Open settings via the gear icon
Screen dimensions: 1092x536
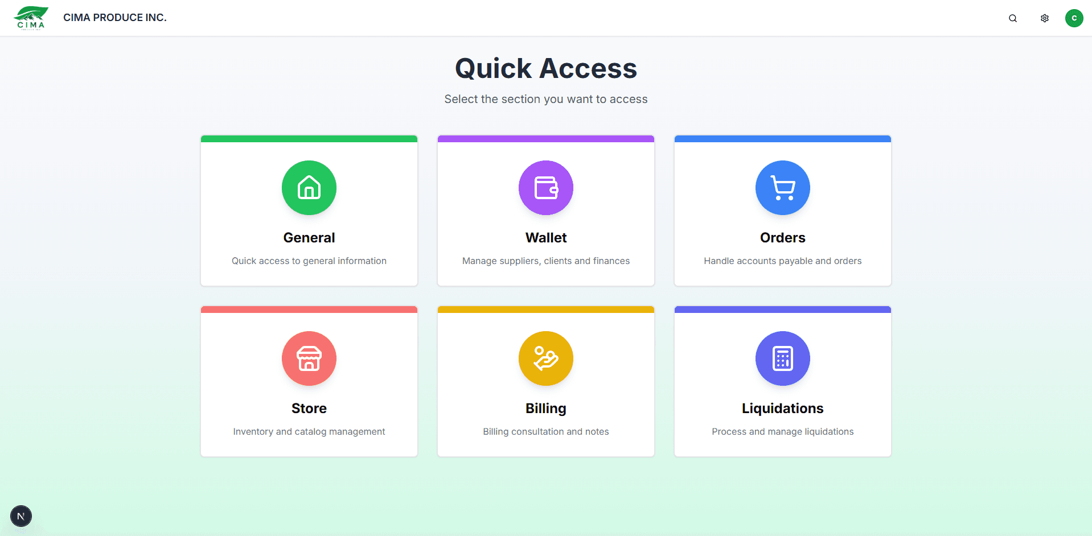(x=1044, y=18)
